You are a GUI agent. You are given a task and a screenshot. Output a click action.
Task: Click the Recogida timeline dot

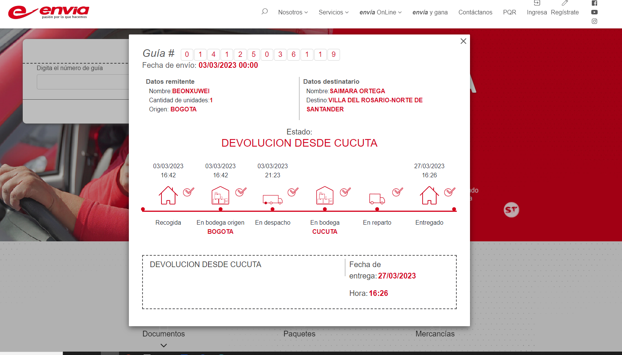(x=143, y=209)
